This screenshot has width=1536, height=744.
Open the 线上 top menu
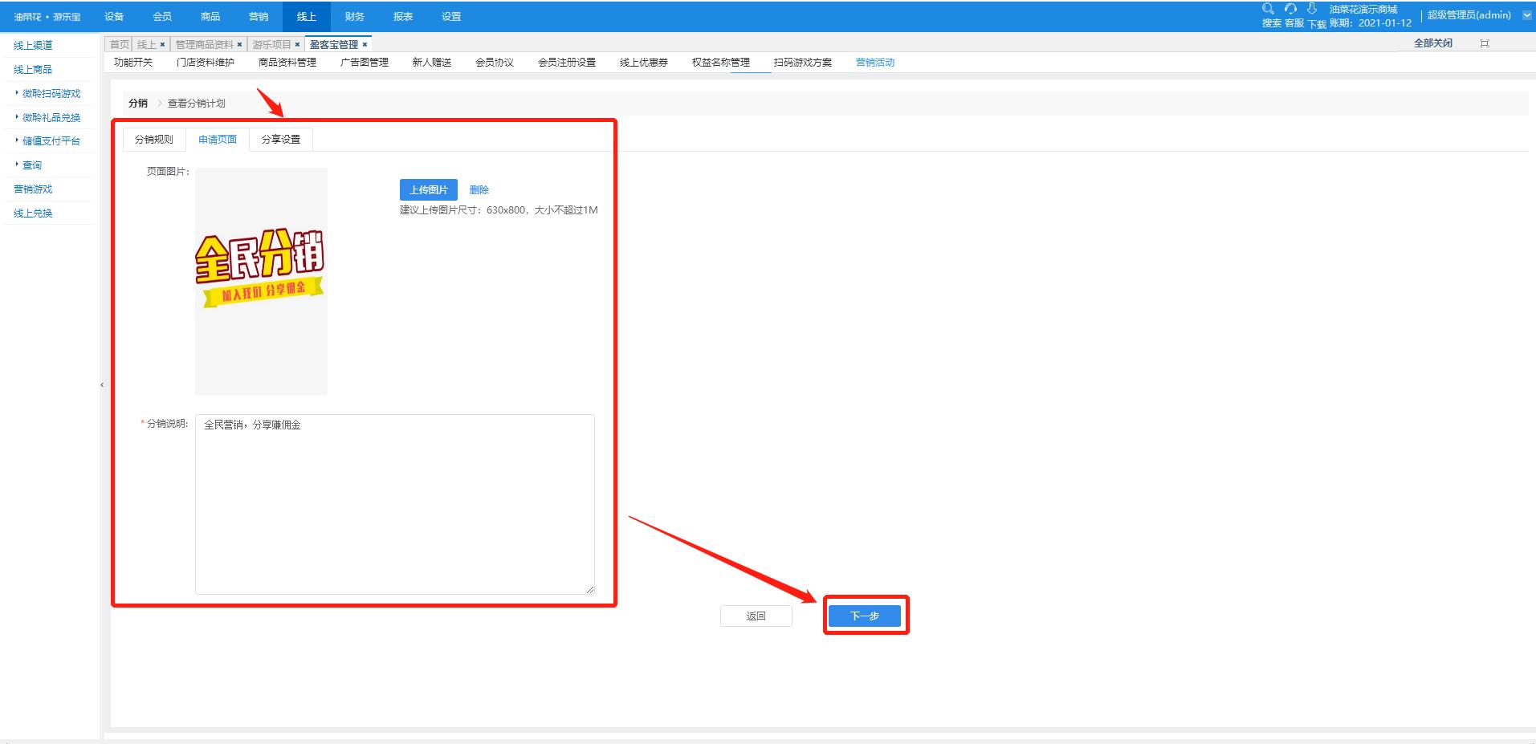(307, 17)
